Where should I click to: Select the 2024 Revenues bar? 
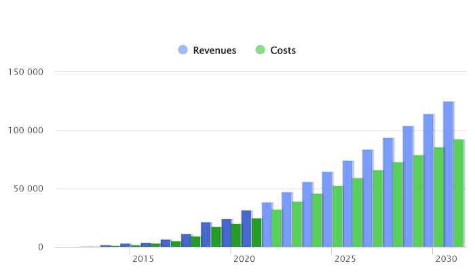tap(307, 214)
